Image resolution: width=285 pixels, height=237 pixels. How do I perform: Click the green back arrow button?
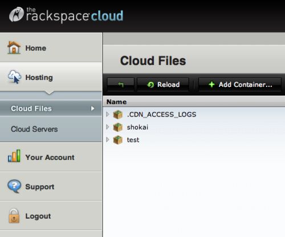121,85
